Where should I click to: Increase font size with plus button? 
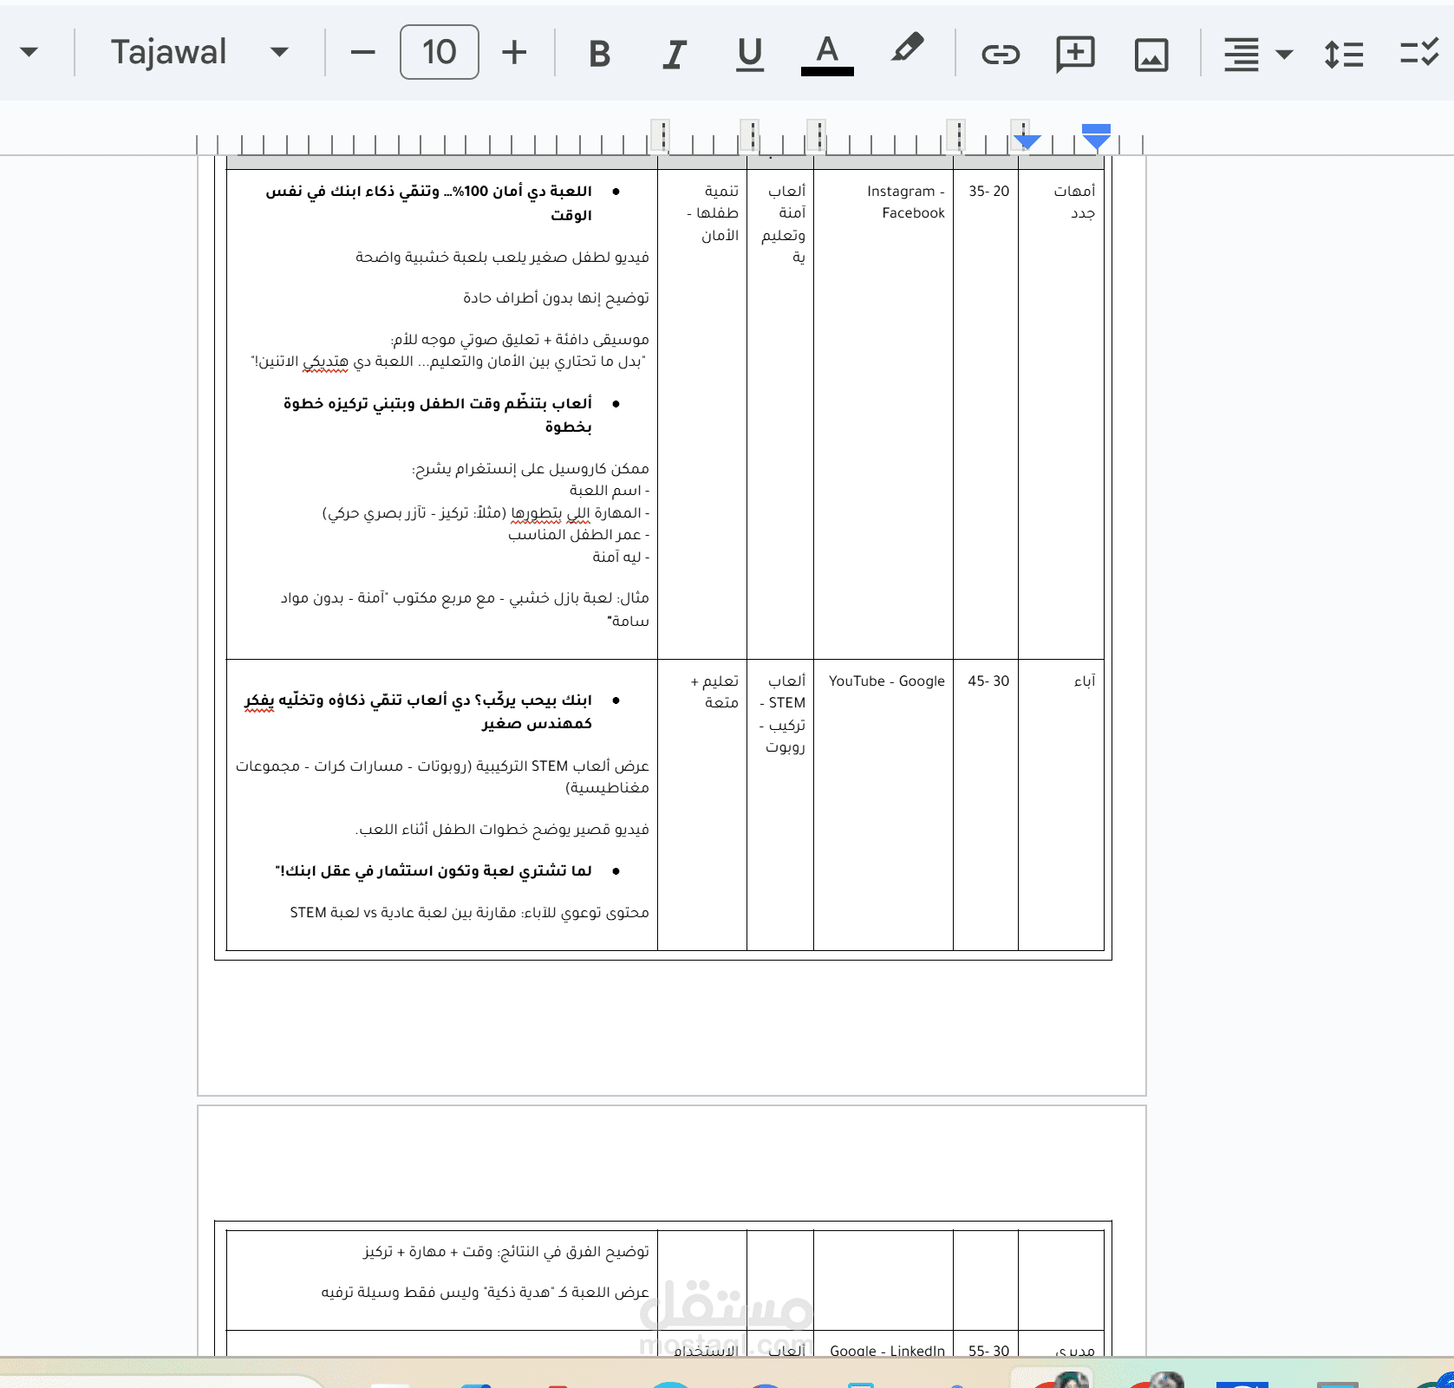[514, 52]
